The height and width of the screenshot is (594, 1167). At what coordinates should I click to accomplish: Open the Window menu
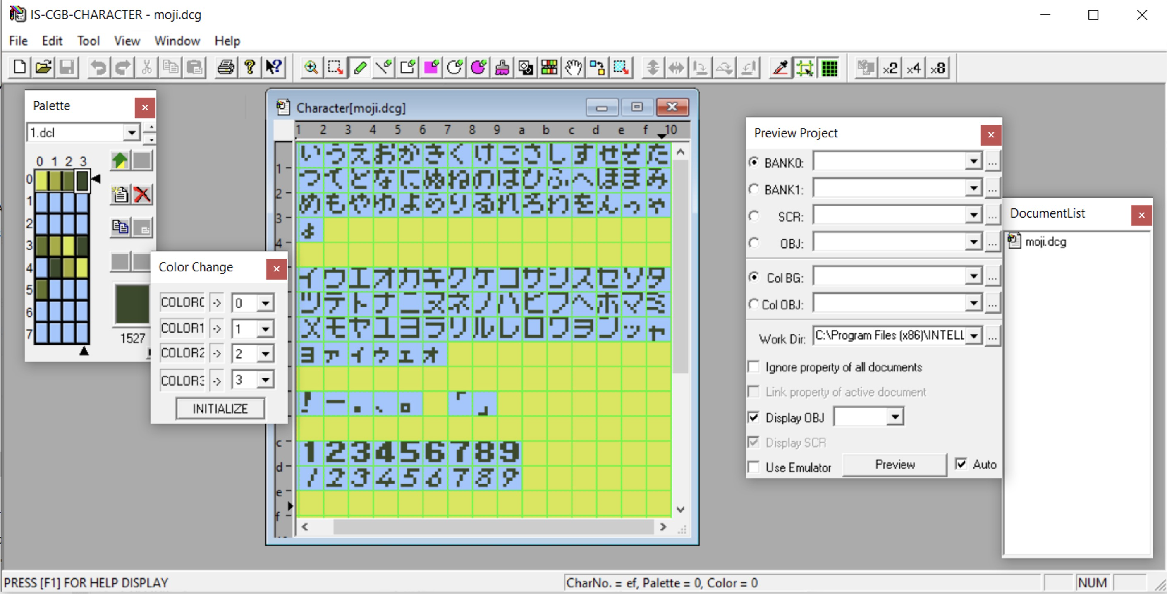[177, 40]
